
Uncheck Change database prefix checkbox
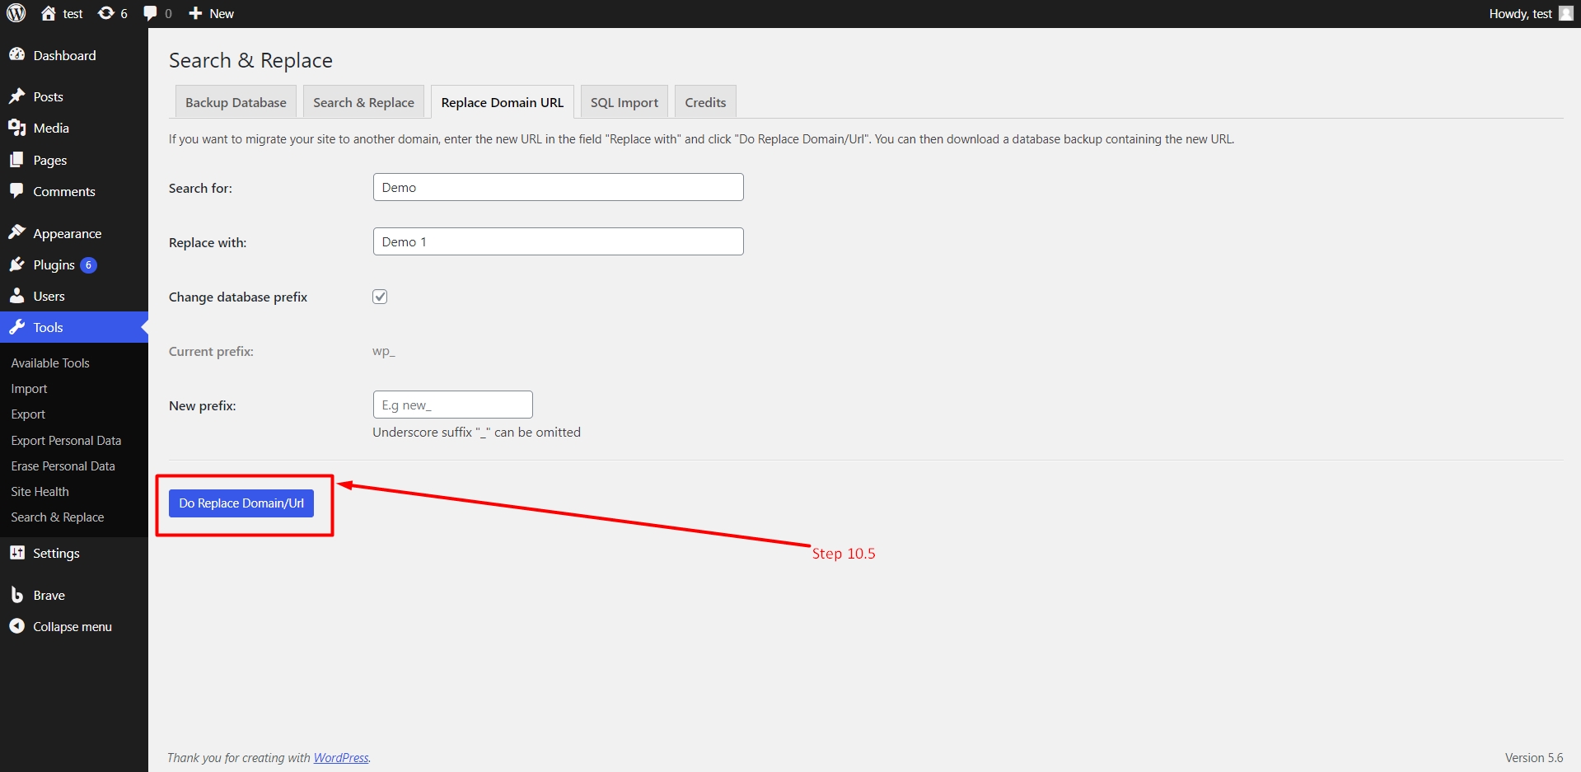pos(380,297)
